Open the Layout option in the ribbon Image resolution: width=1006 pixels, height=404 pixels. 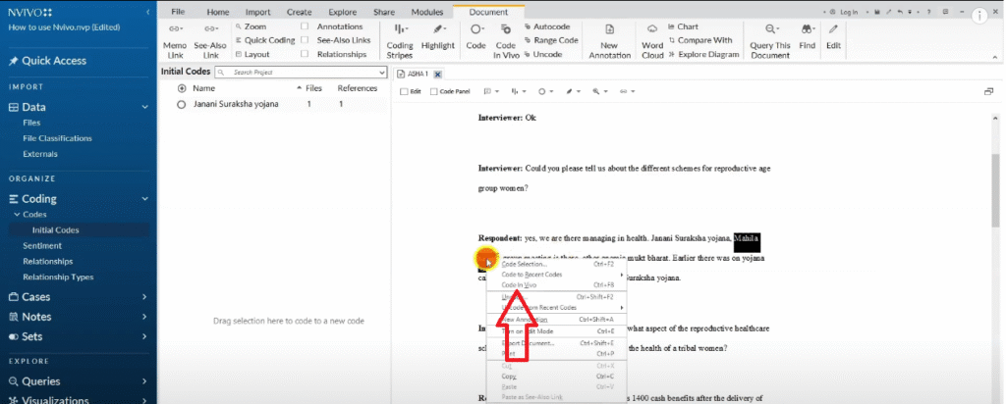click(252, 54)
